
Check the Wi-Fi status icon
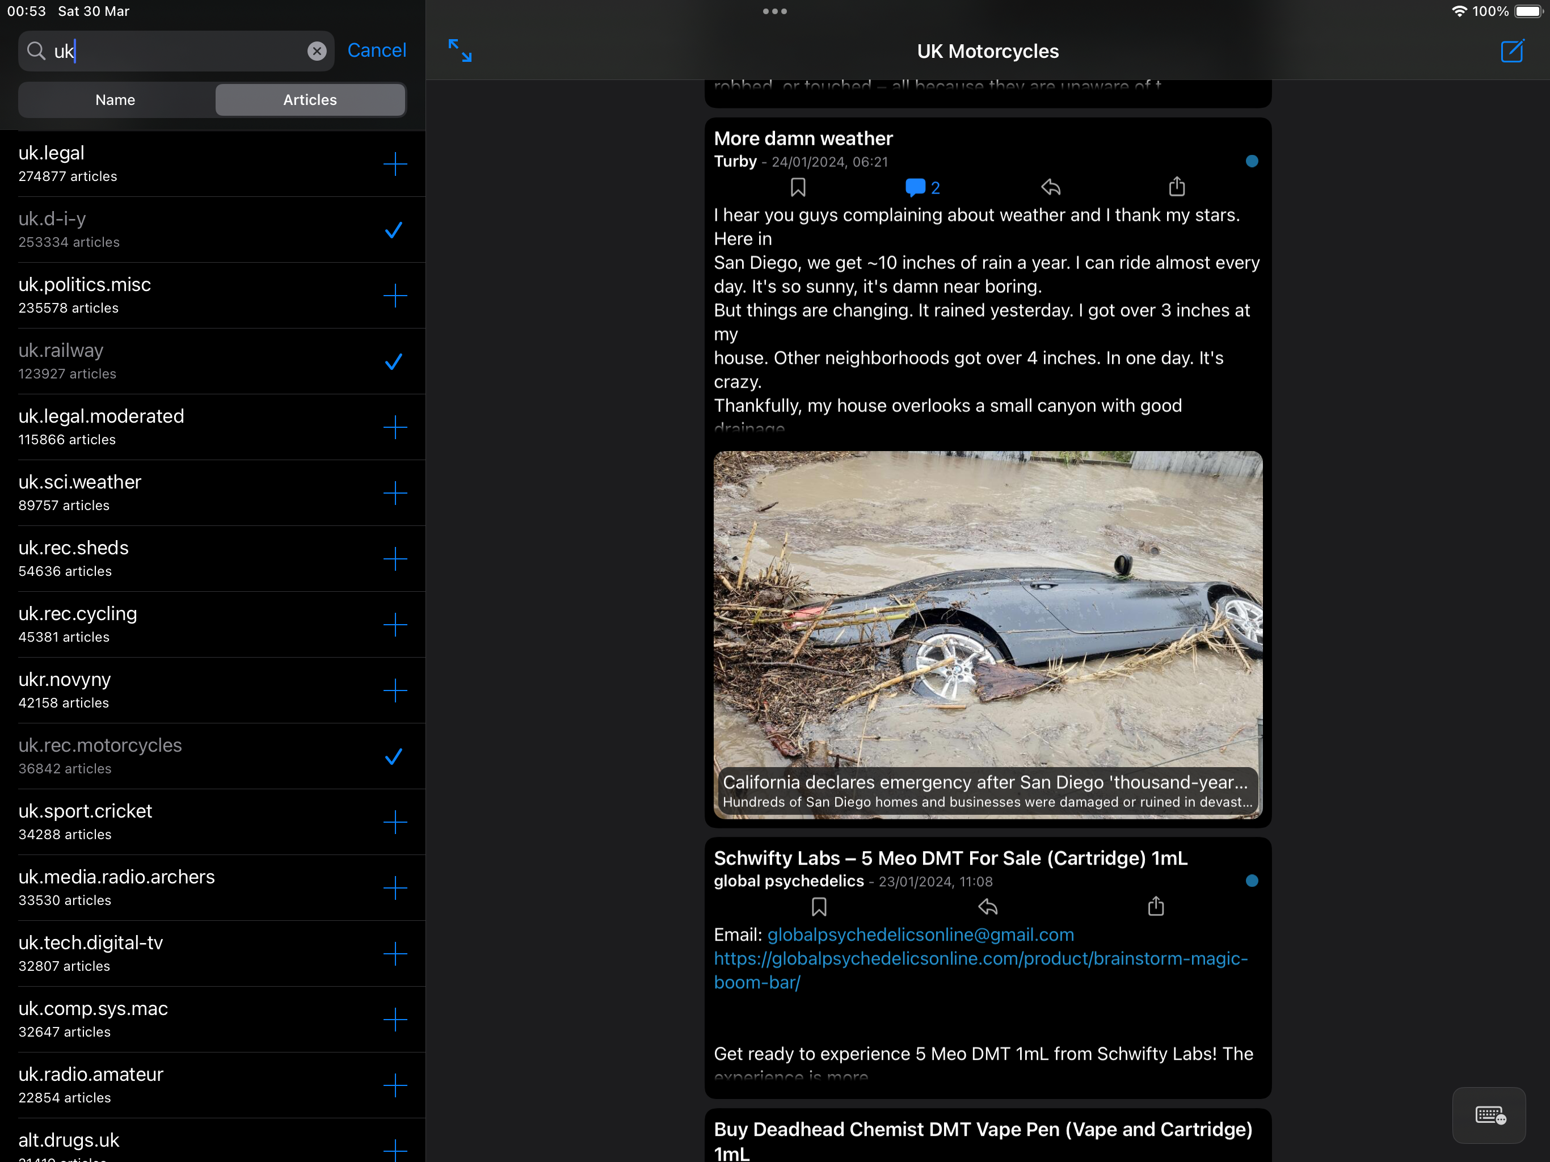point(1459,11)
